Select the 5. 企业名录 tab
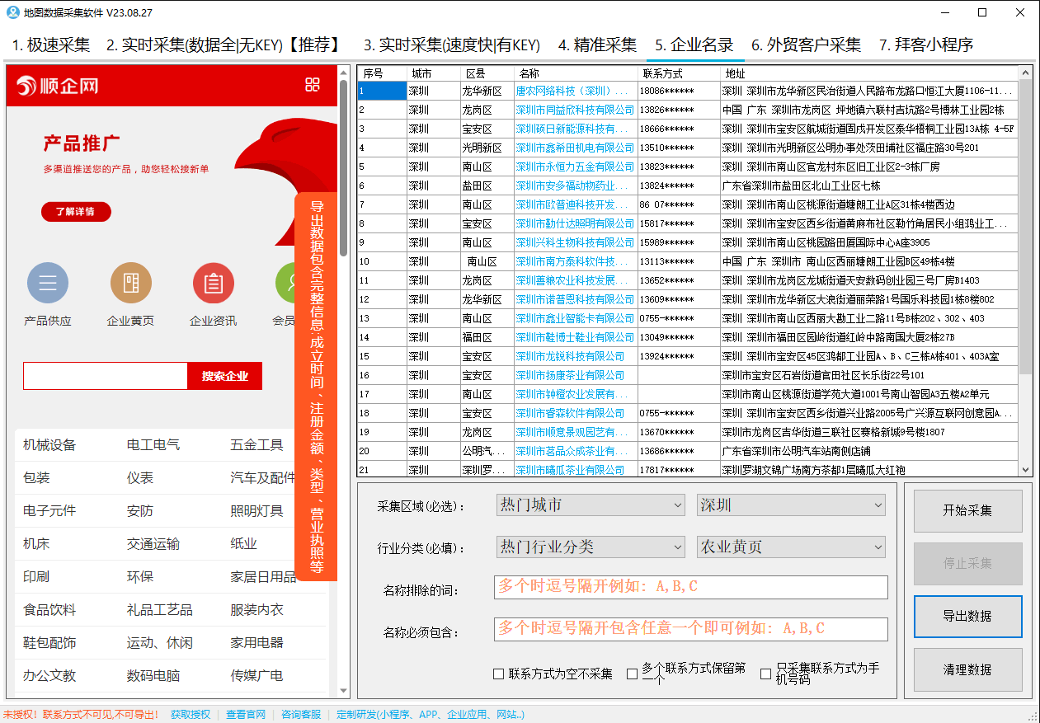Image resolution: width=1040 pixels, height=723 pixels. (694, 45)
